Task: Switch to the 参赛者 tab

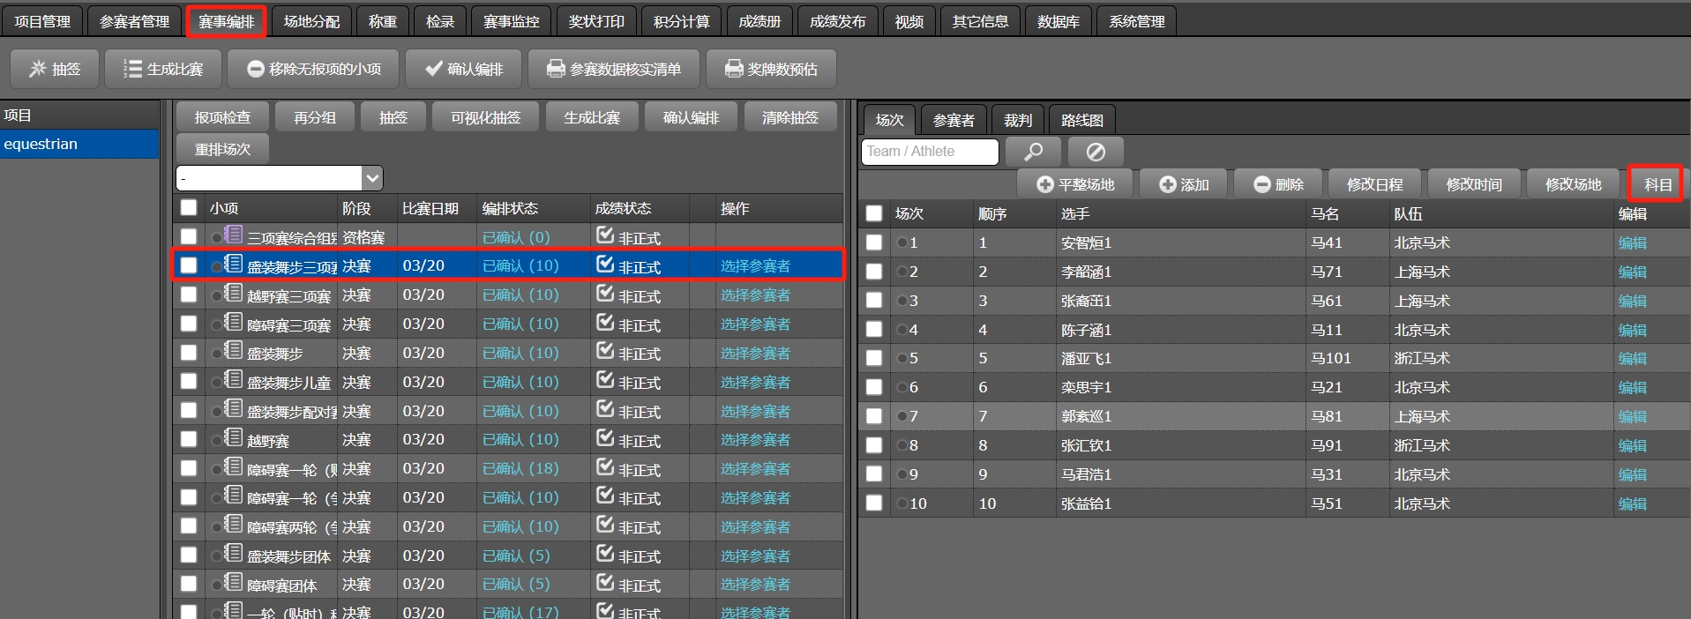Action: coord(954,120)
